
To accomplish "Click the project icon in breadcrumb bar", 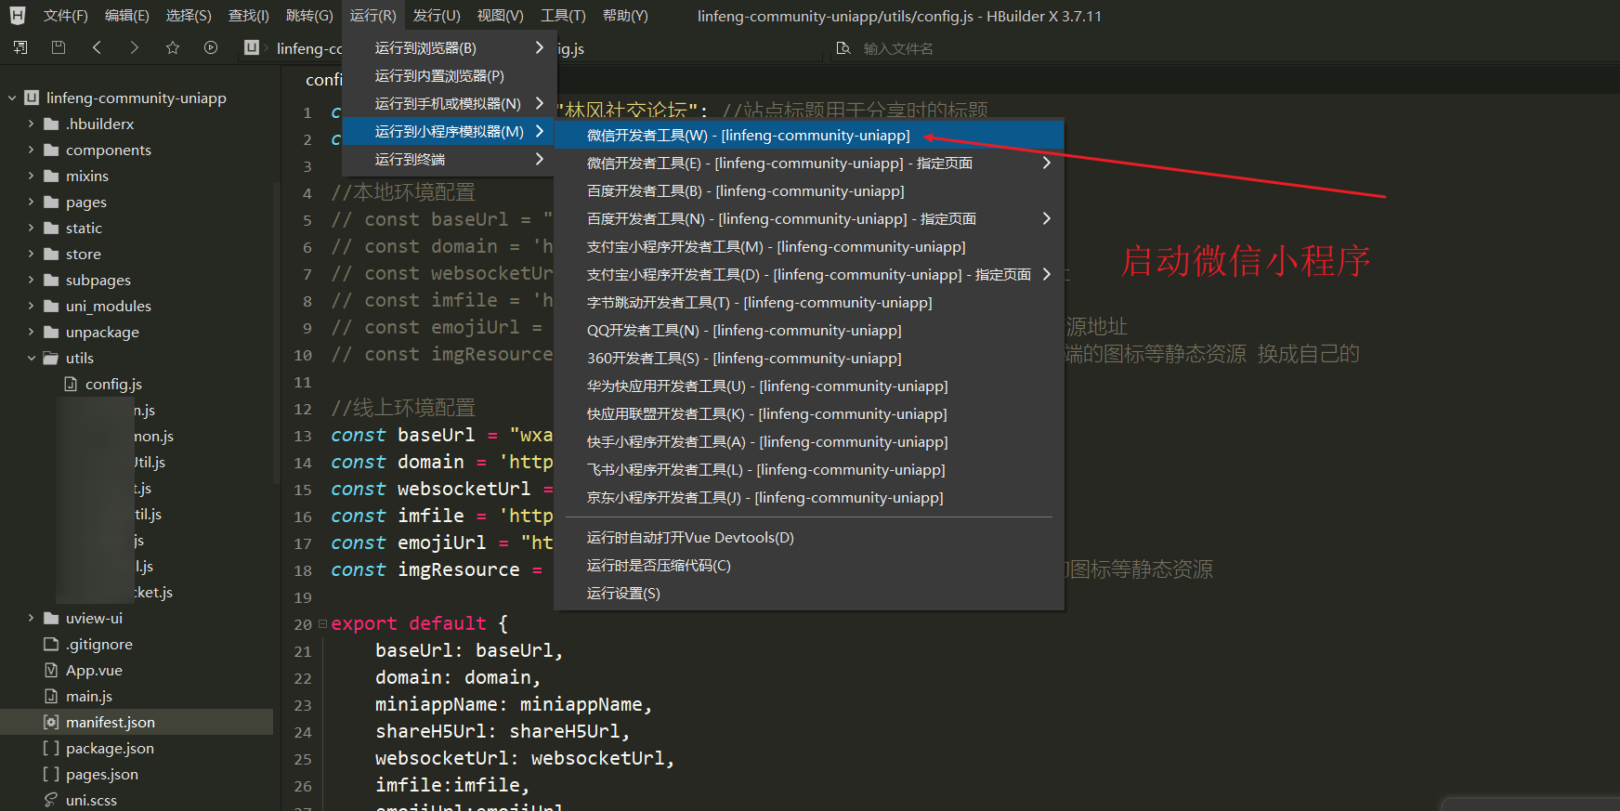I will coord(252,47).
